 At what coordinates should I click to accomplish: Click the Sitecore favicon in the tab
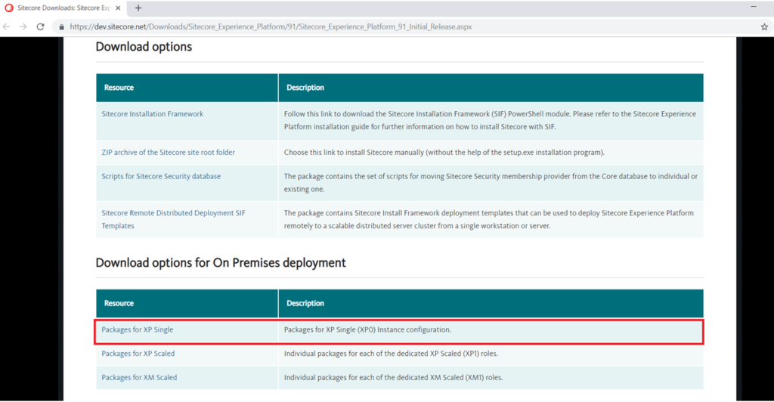coord(9,8)
